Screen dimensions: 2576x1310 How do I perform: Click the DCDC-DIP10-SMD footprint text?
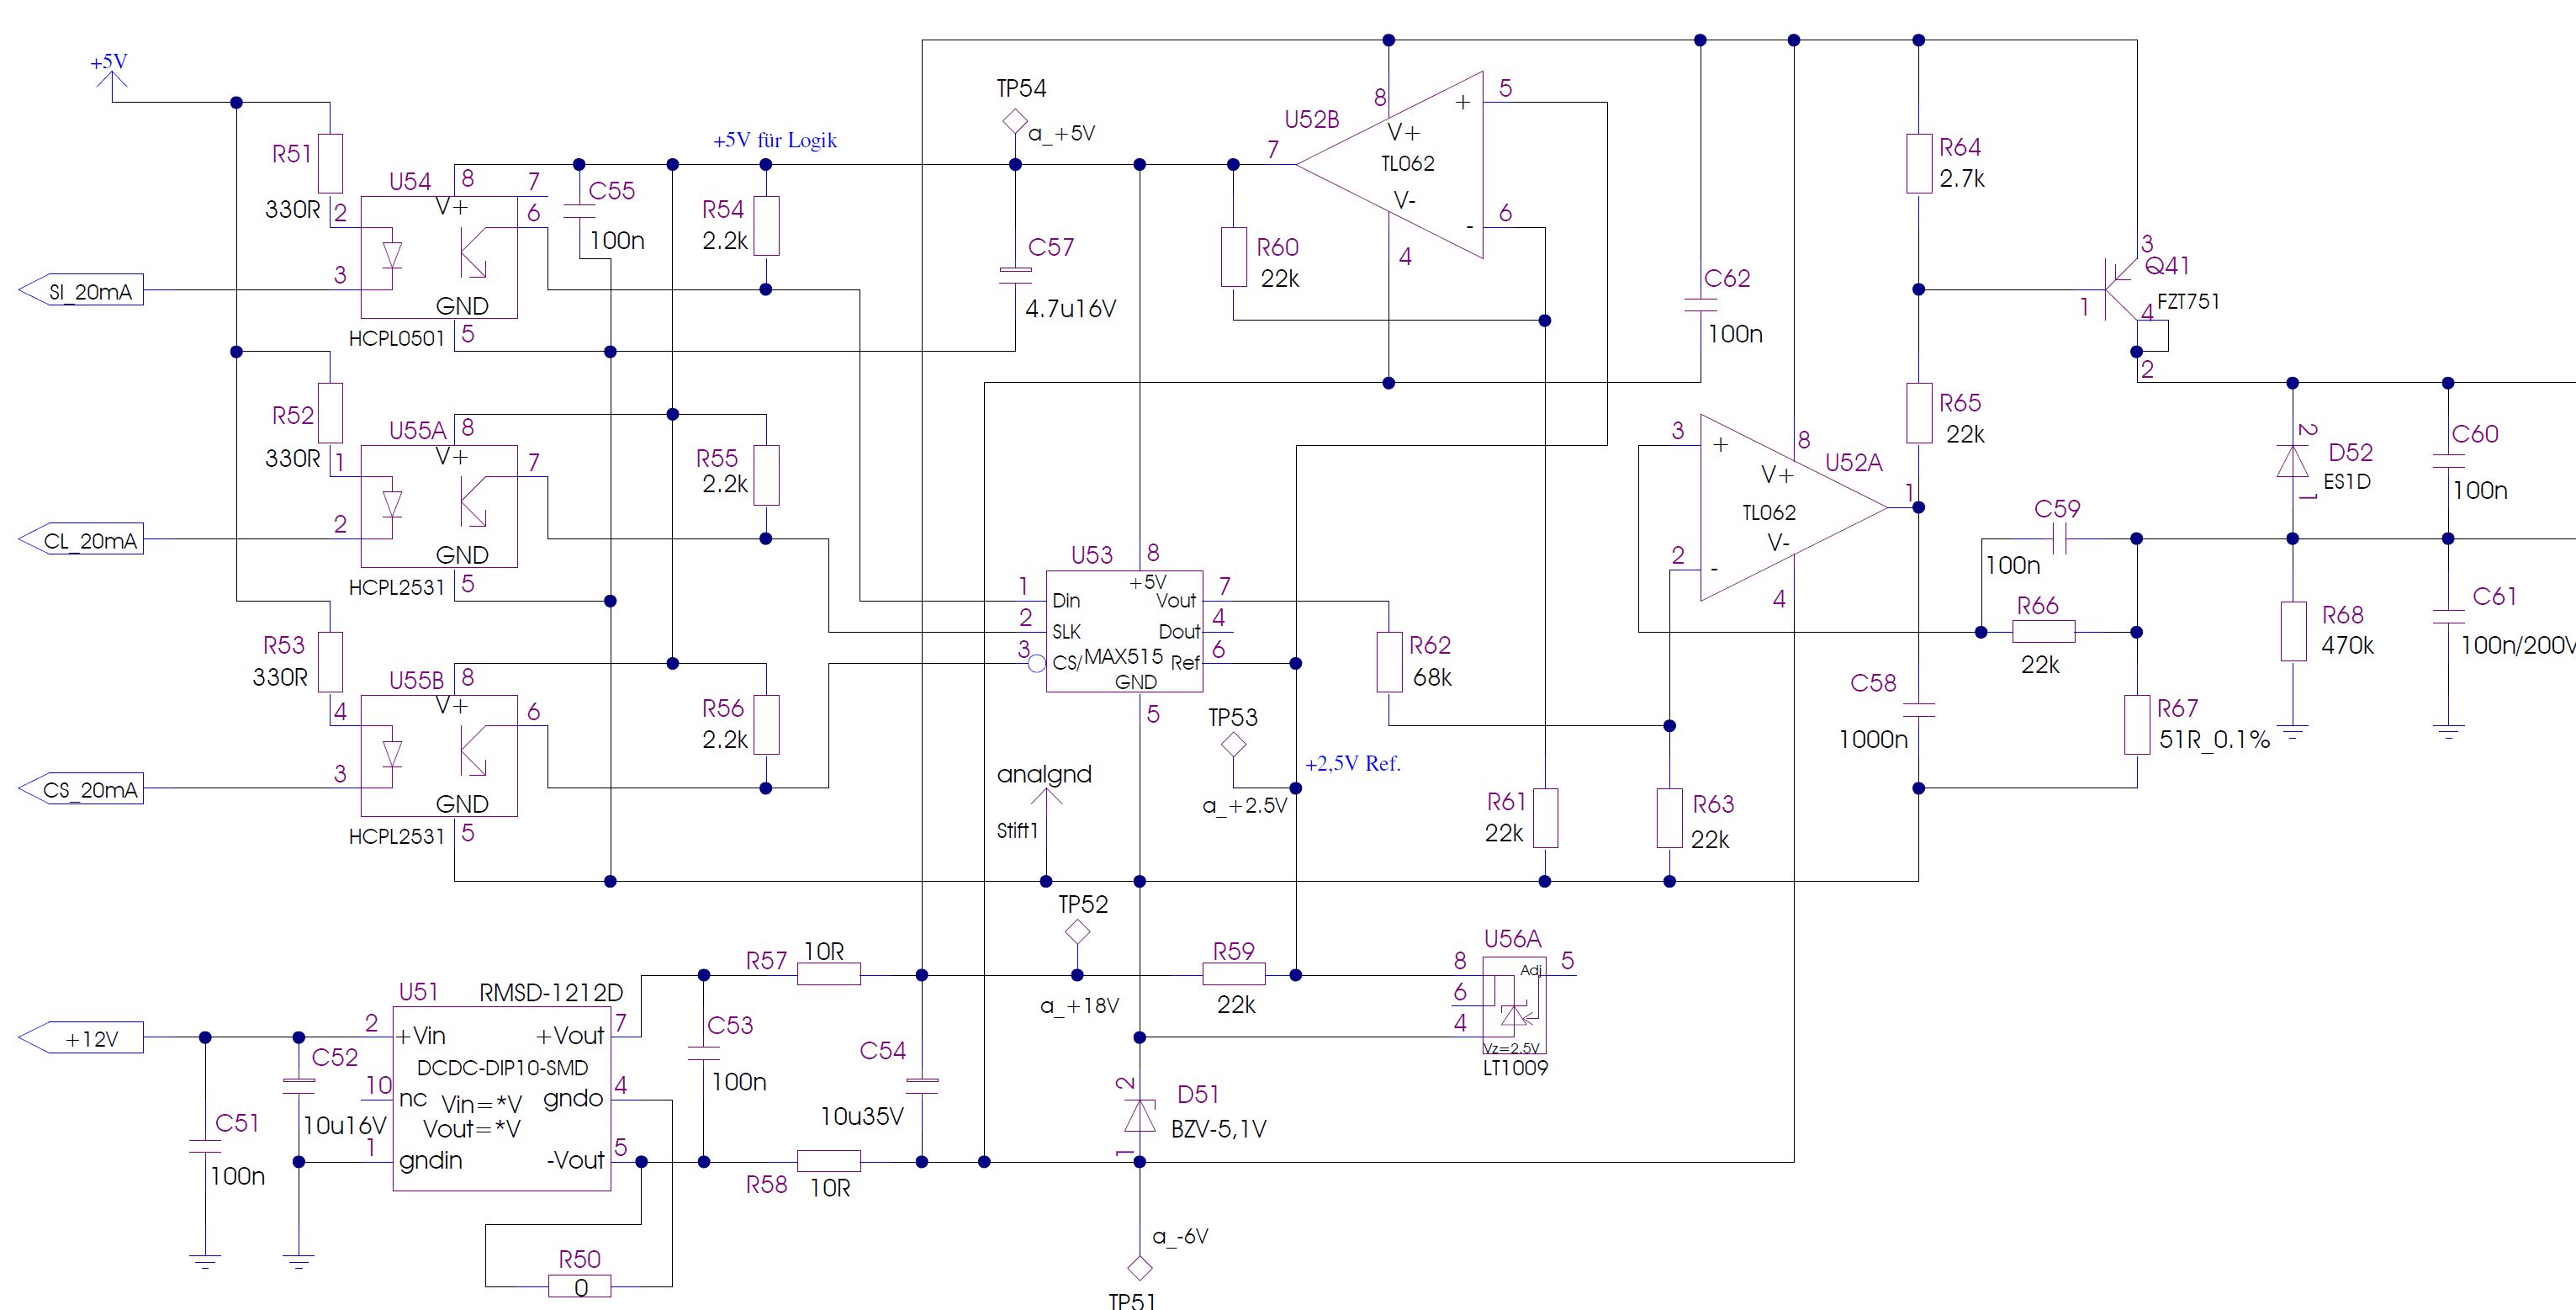502,1068
